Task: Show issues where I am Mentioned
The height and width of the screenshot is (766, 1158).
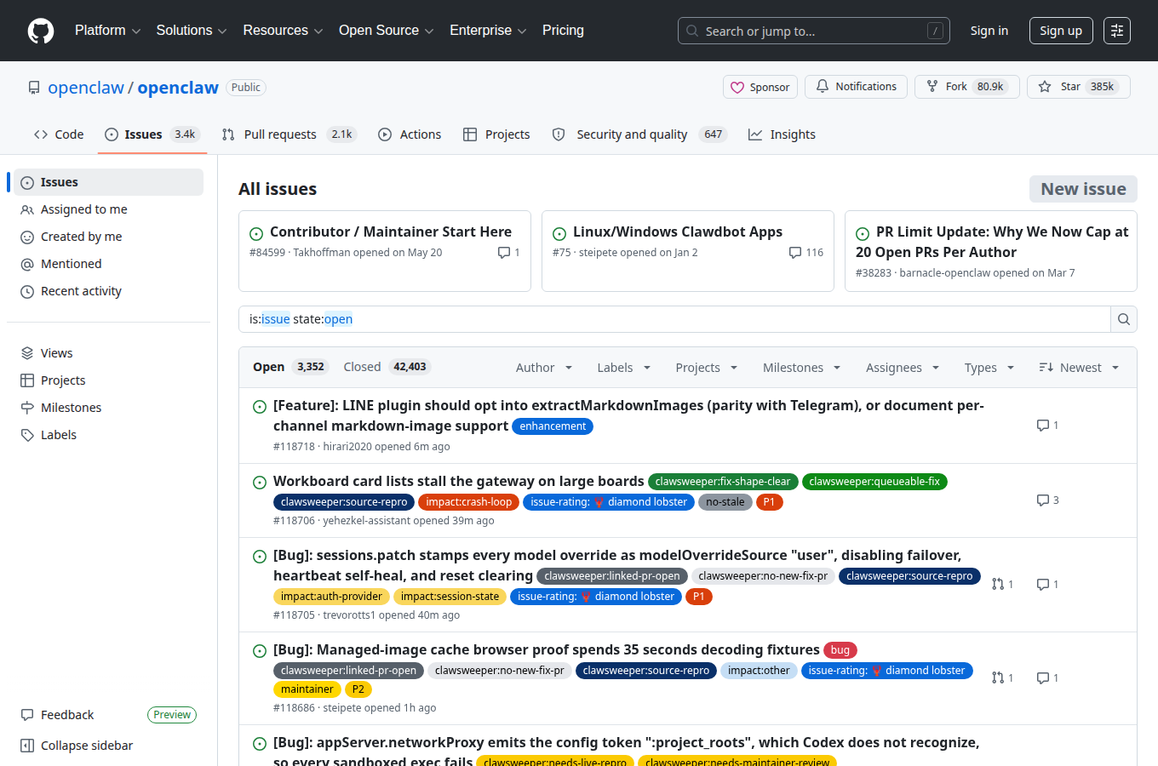Action: 108,264
